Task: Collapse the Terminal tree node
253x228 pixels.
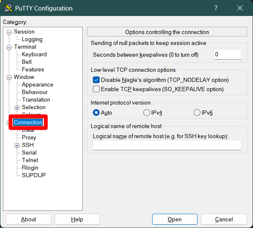Action: (x=9, y=47)
